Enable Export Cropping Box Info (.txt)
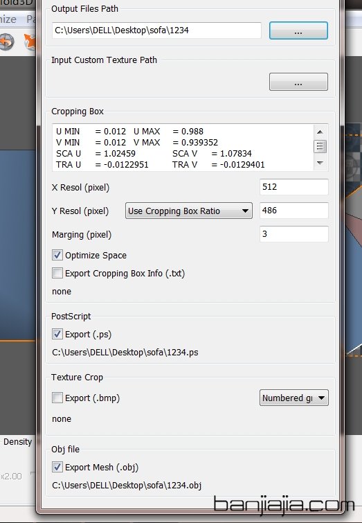The width and height of the screenshot is (362, 523). pyautogui.click(x=57, y=273)
